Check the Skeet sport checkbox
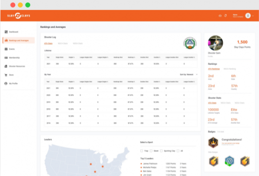This screenshot has height=176, width=259. click(151, 151)
